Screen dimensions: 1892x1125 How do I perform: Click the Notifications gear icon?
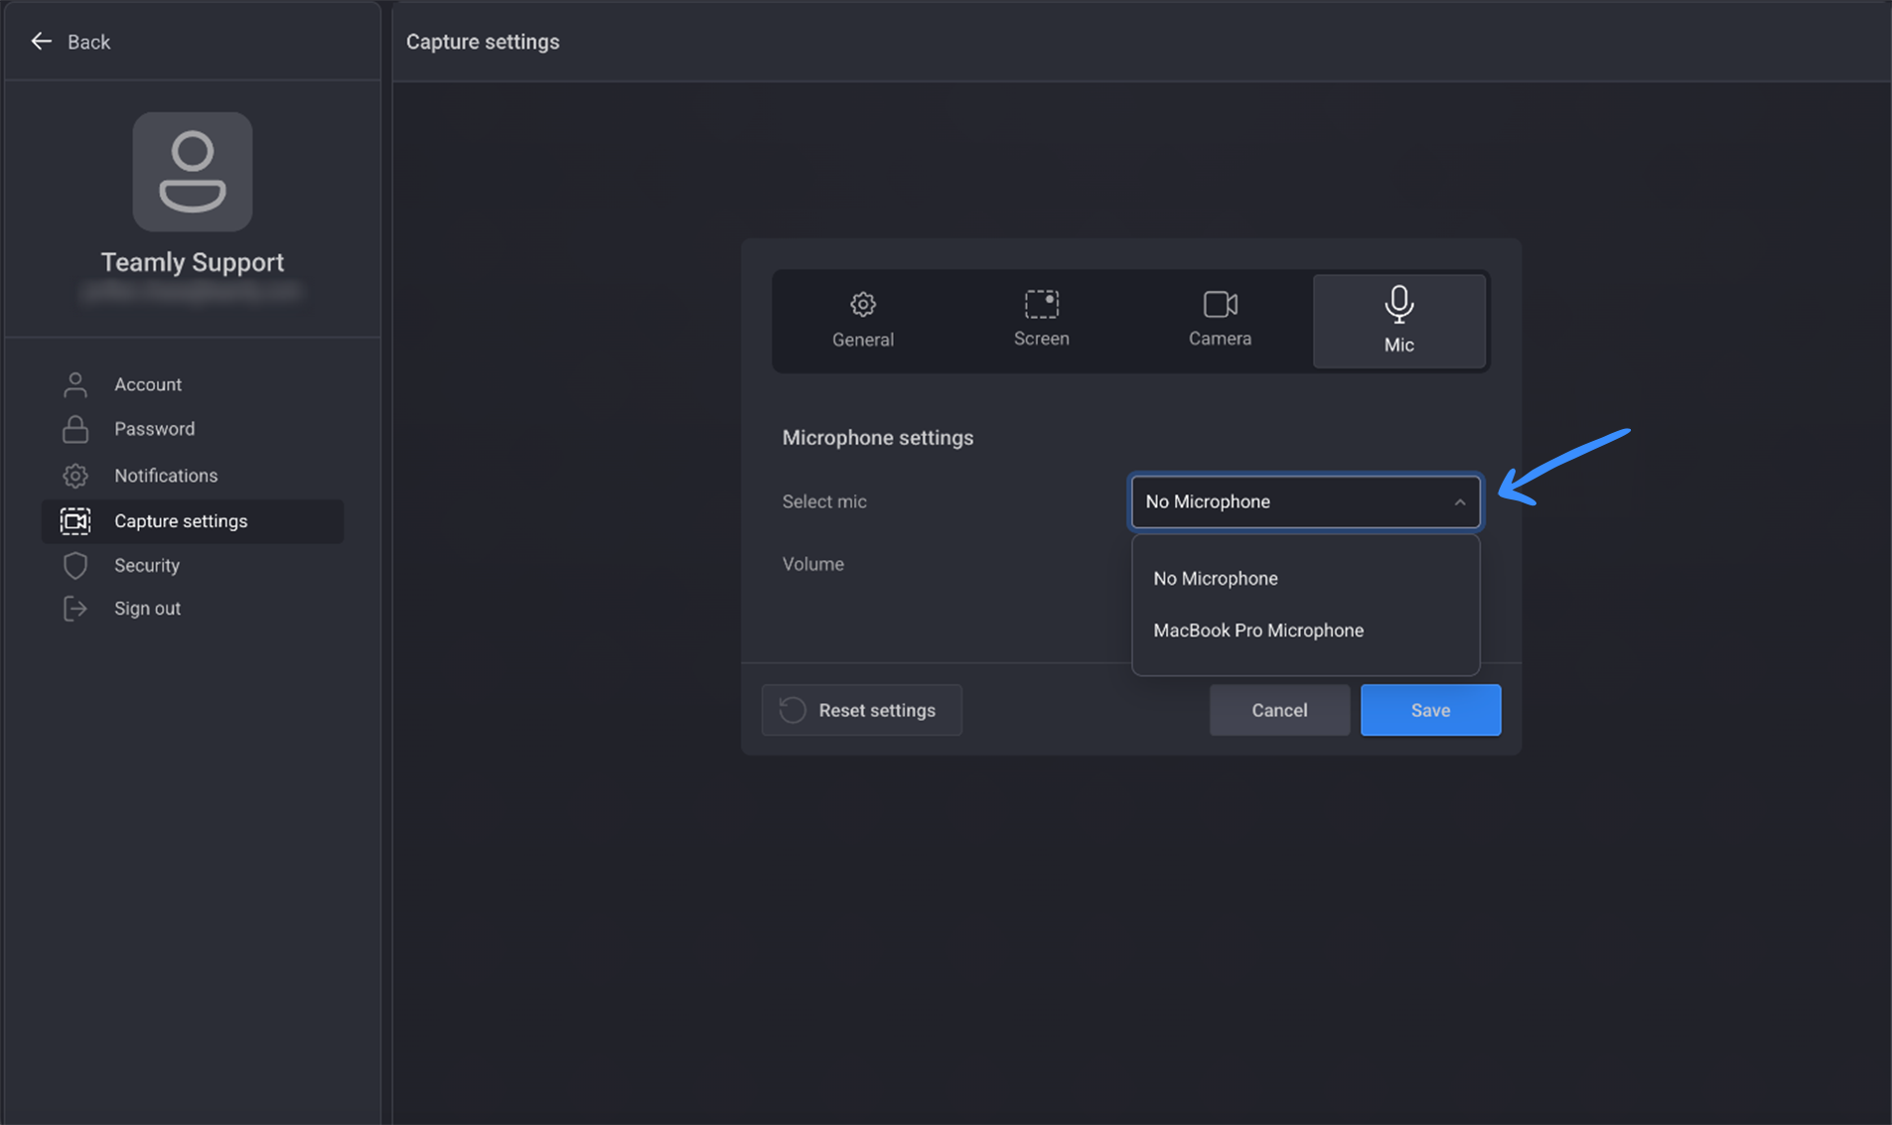tap(75, 476)
